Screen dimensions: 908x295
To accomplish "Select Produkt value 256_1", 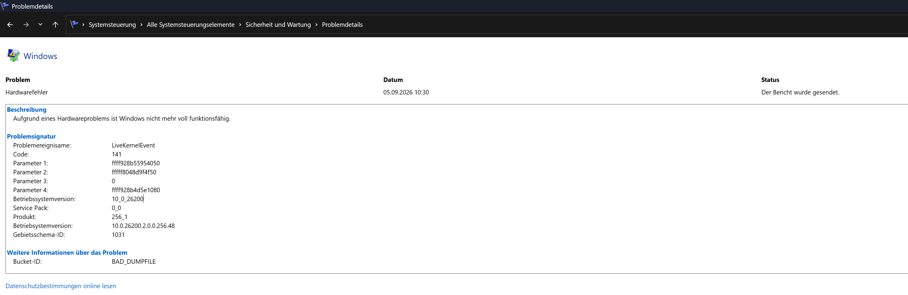I will click(x=120, y=217).
